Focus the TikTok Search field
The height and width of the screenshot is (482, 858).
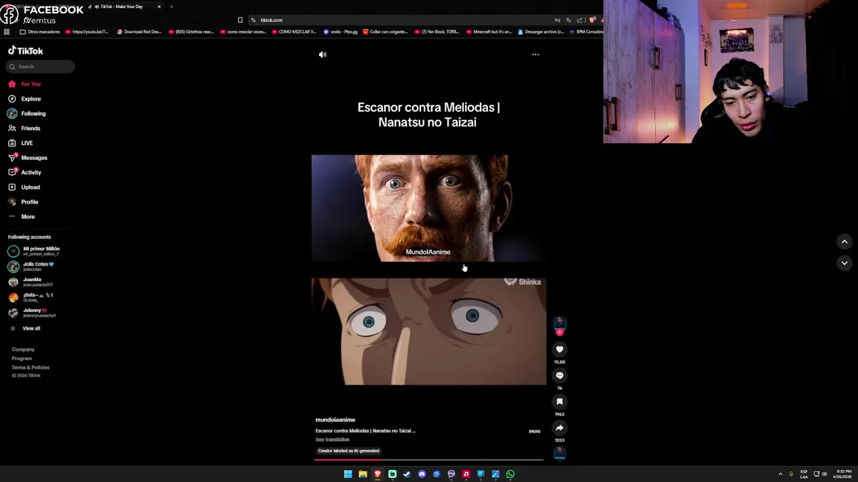(41, 66)
